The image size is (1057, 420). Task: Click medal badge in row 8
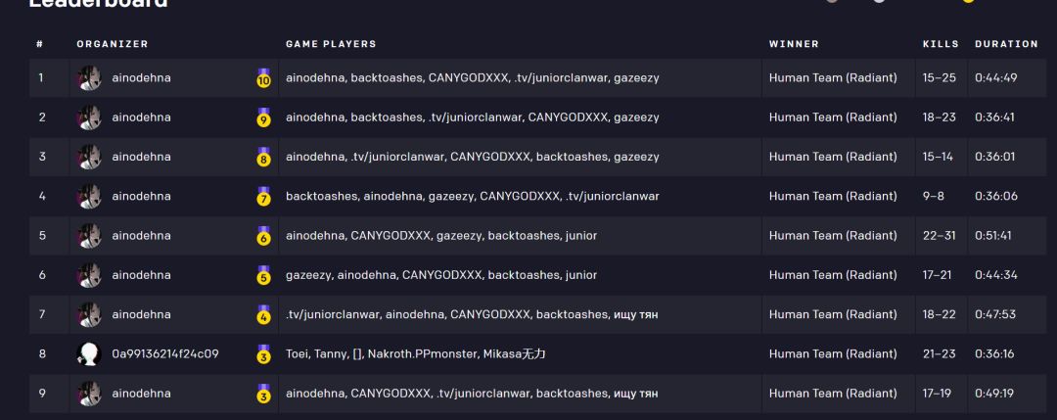(x=263, y=354)
